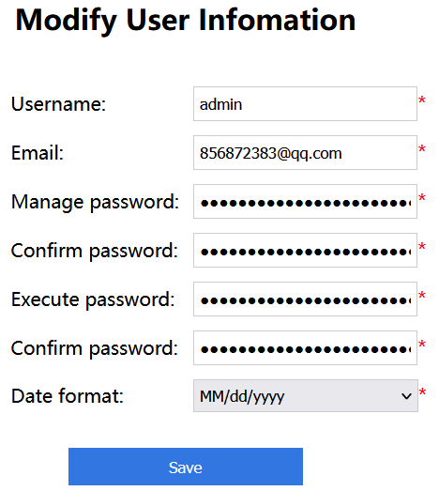The height and width of the screenshot is (491, 439).
Task: Click red asterisk beside the Username field
Action: coord(422,100)
